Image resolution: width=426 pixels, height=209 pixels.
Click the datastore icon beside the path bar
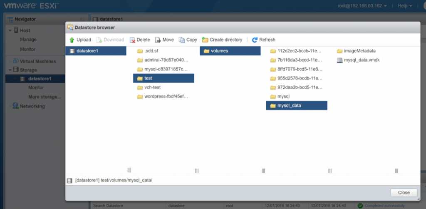[x=70, y=180]
